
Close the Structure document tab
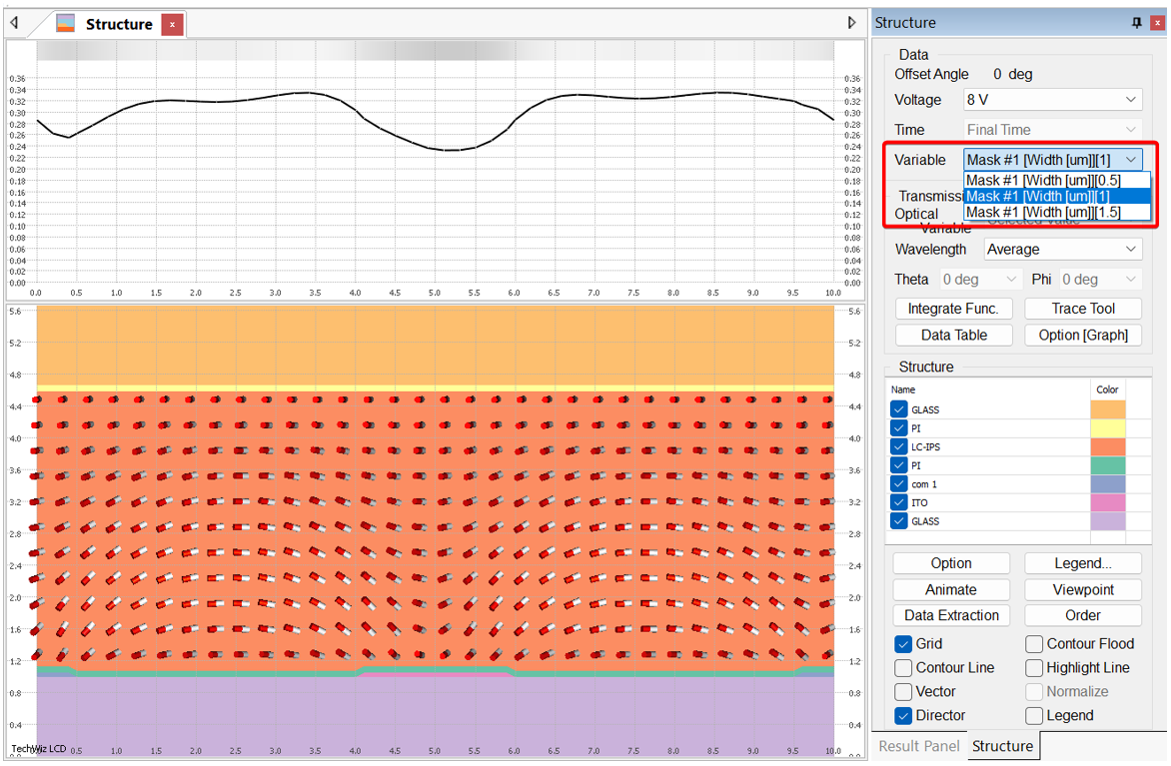coord(173,24)
